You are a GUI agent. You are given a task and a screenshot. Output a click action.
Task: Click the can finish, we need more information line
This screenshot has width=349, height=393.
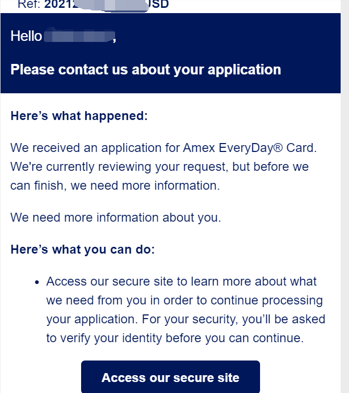115,185
